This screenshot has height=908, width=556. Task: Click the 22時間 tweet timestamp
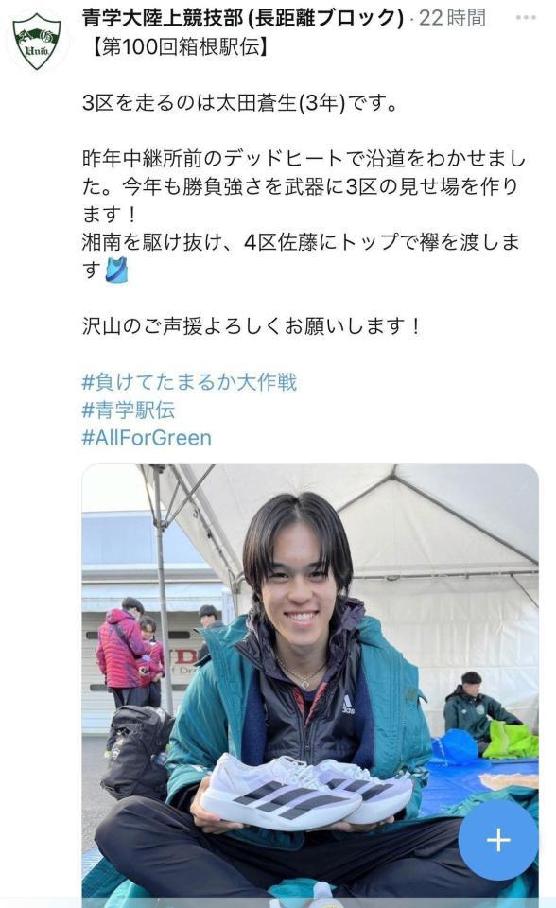[452, 18]
